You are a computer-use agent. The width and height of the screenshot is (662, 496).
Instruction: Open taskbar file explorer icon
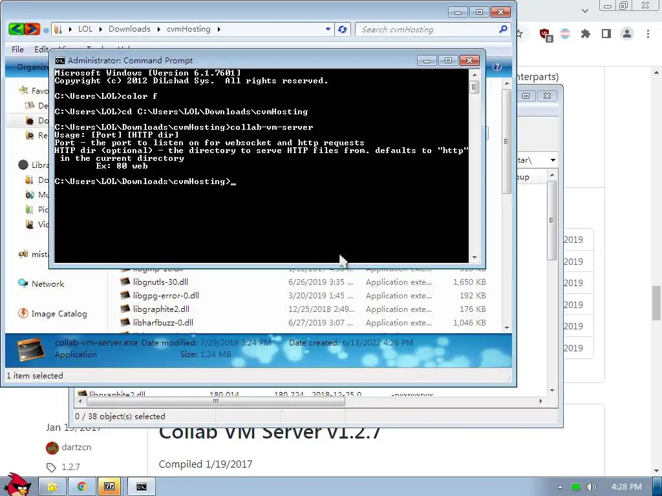click(x=52, y=487)
